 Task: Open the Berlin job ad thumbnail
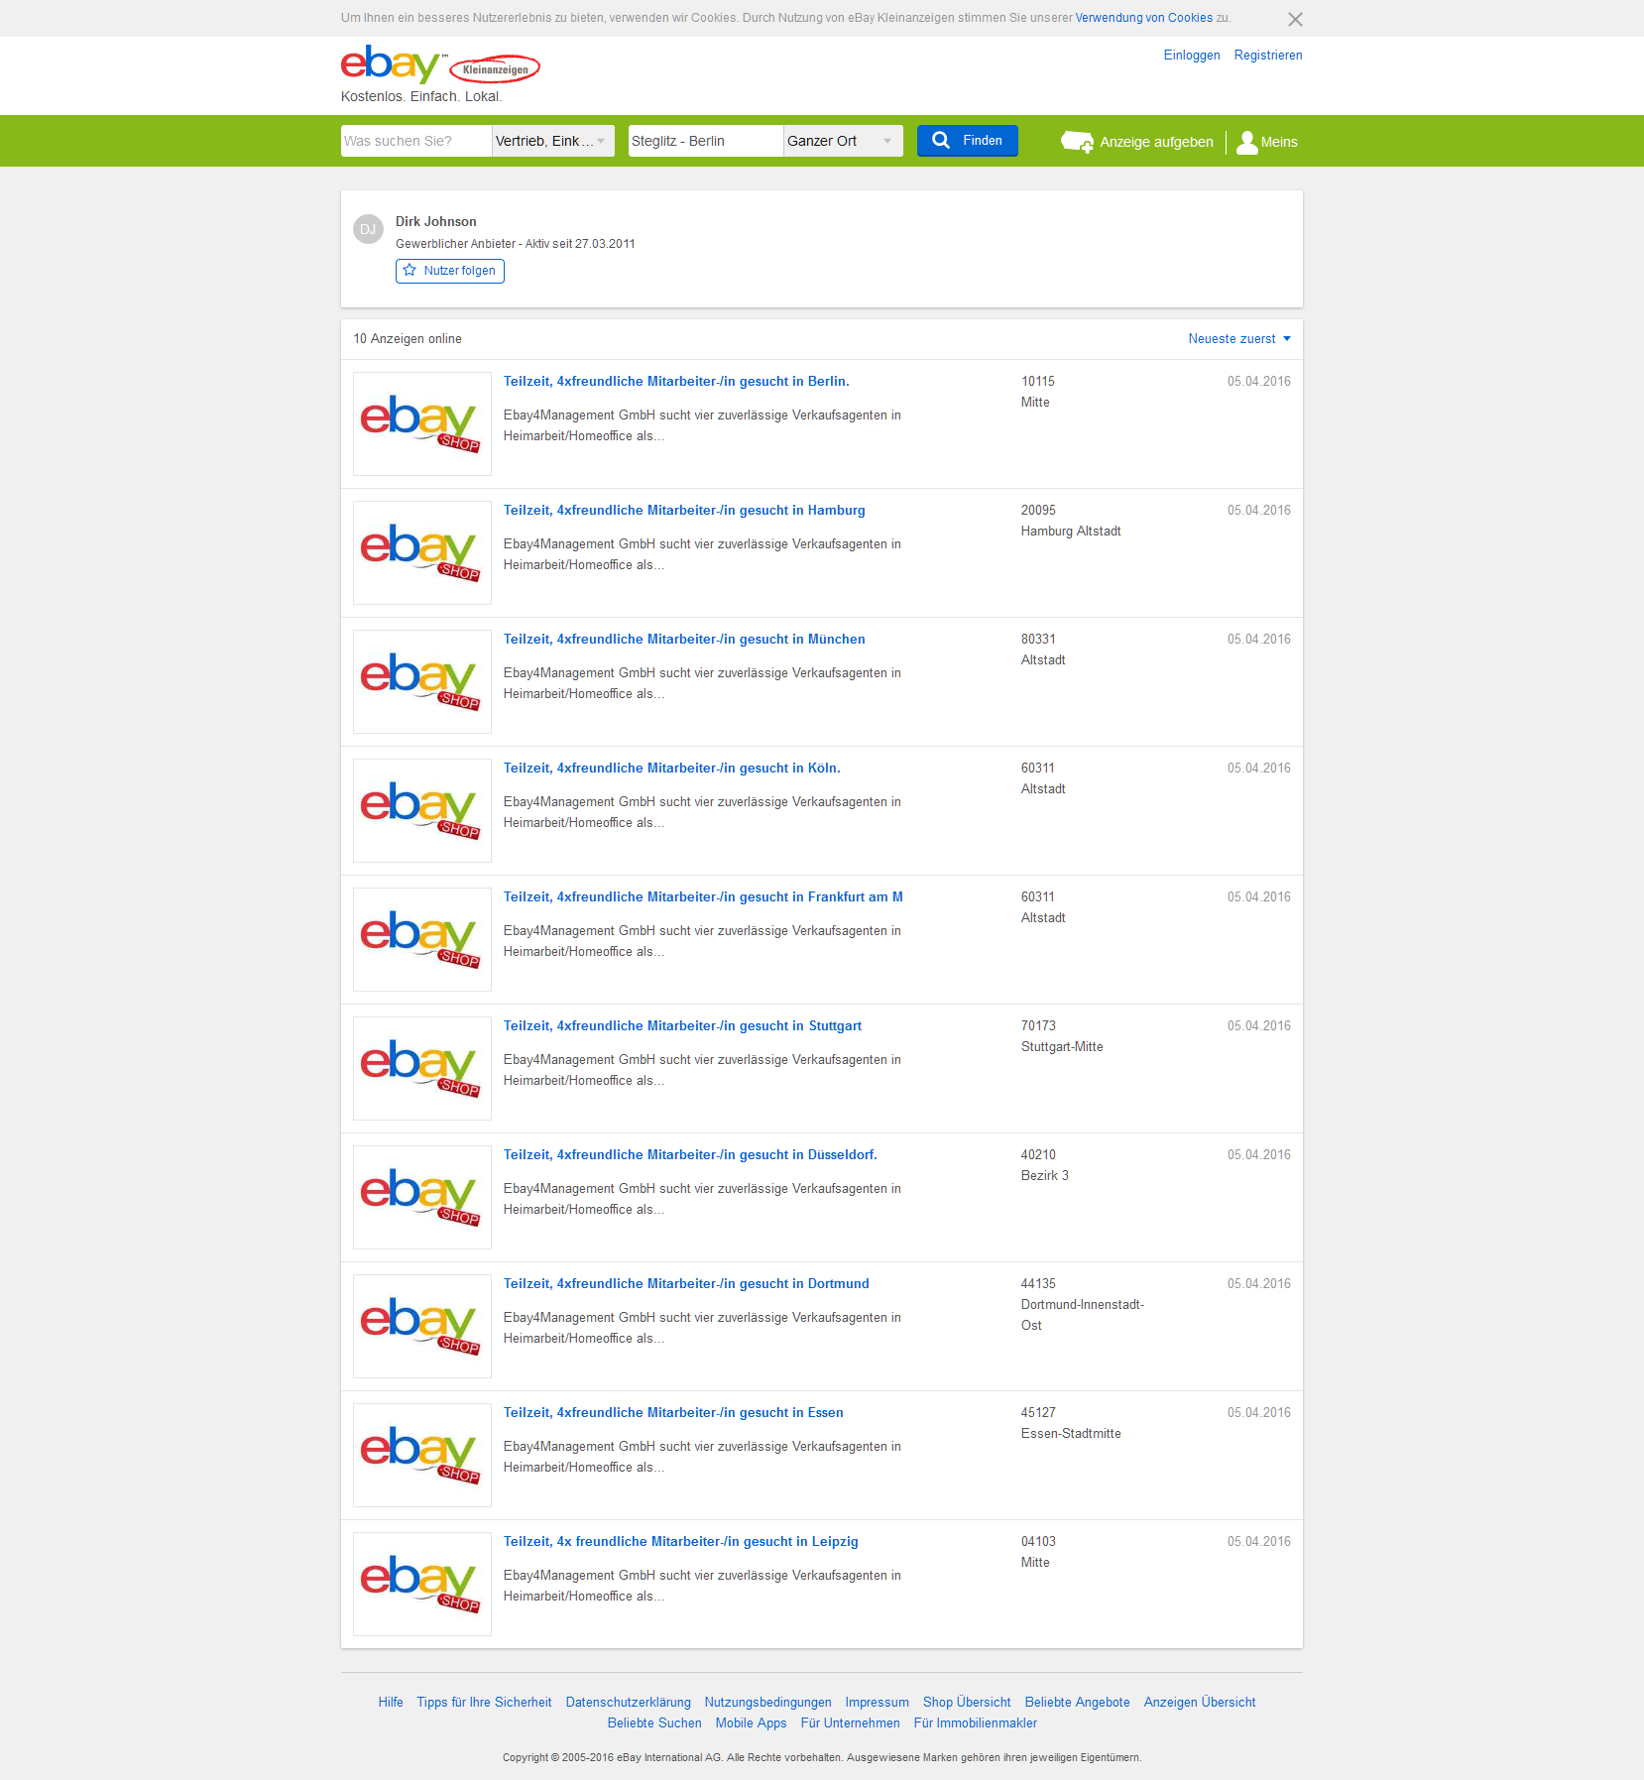coord(422,423)
